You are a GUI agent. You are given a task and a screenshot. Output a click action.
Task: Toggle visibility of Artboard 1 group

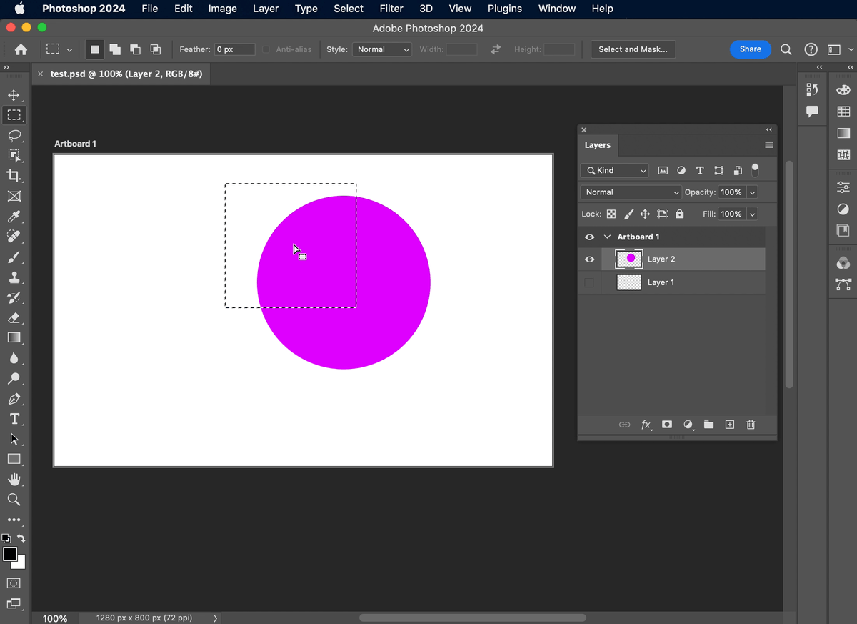(x=589, y=237)
